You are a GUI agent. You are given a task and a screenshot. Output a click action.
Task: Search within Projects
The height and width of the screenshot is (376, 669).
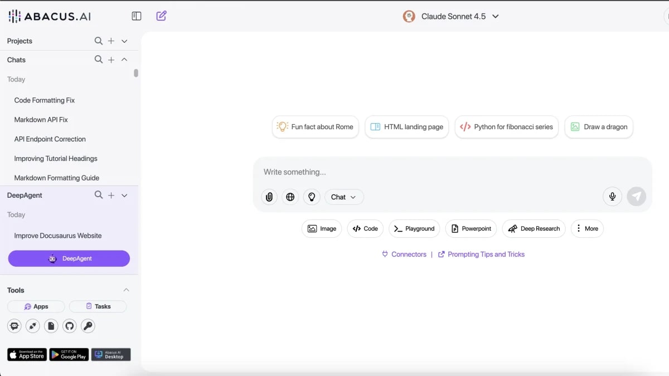pos(99,41)
